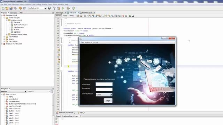Click the red Start Macro Recording icon
The width and height of the screenshot is (223, 125).
(123, 16)
